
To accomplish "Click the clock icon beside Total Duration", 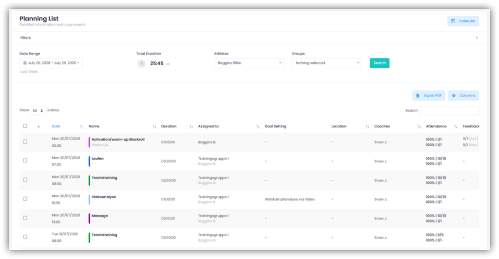I will coord(142,63).
